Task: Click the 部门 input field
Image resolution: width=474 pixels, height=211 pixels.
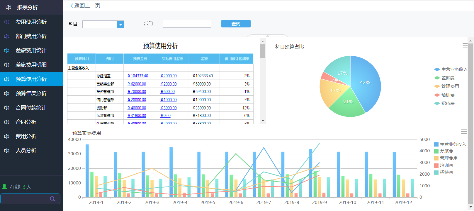Action: (x=187, y=24)
